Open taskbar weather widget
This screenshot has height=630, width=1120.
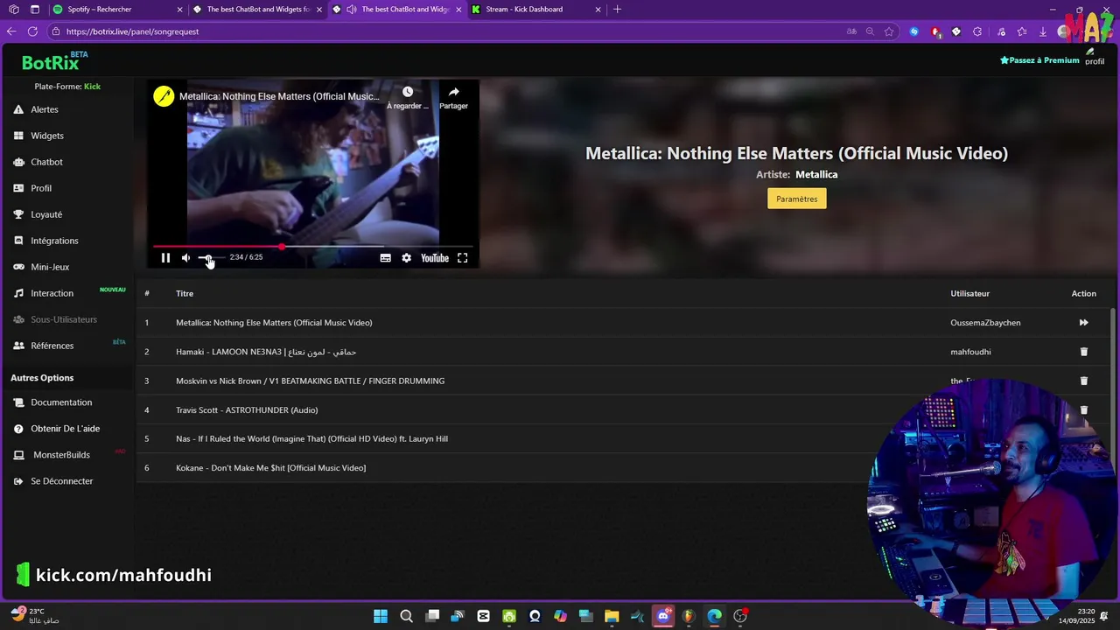35,616
